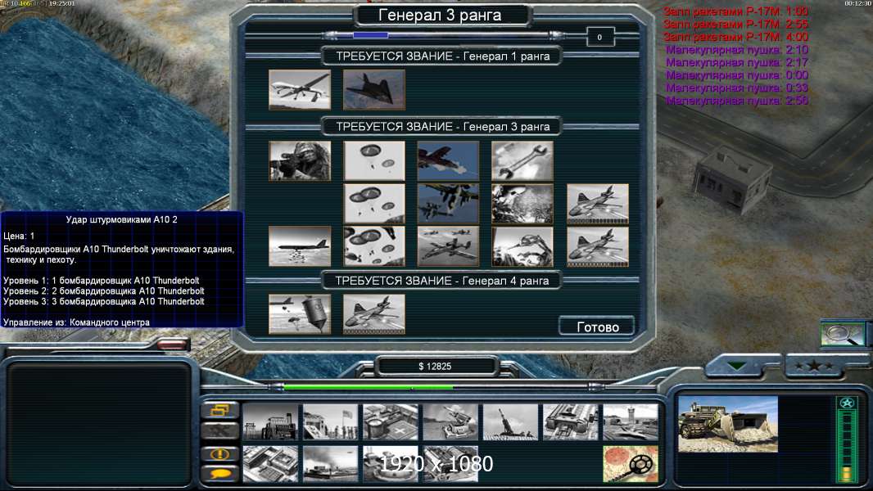Click the blue rank experience progress bar
The height and width of the screenshot is (491, 873).
[370, 35]
